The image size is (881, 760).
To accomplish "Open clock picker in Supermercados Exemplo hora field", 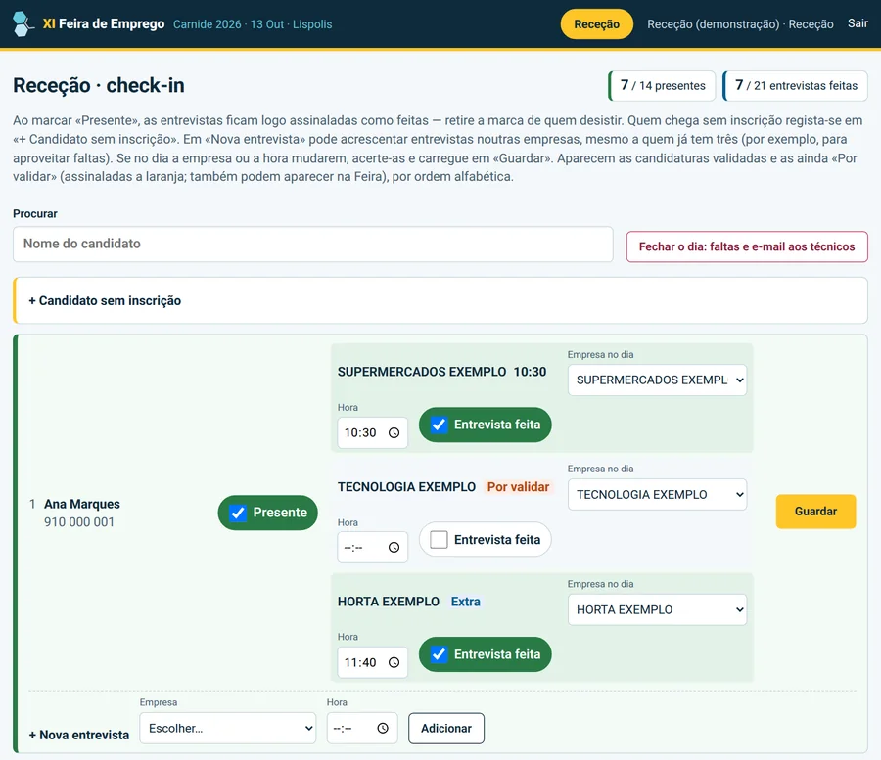I will 394,432.
